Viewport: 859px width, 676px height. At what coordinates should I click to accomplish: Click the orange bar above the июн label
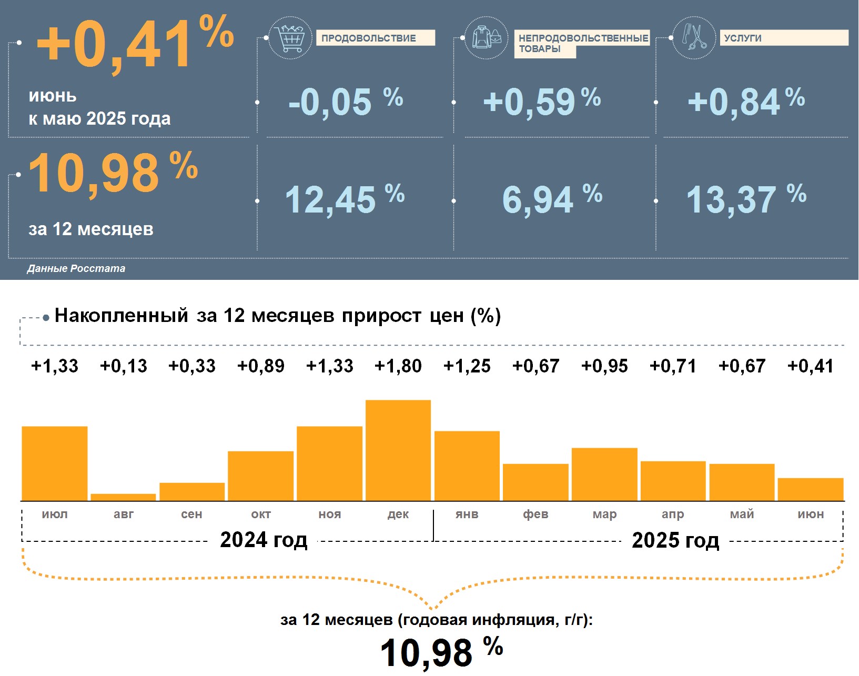coord(810,489)
